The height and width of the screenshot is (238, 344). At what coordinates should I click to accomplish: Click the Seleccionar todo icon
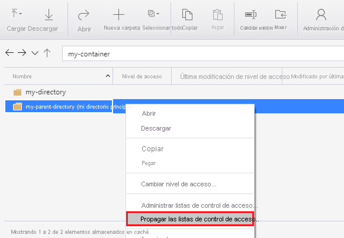[151, 14]
